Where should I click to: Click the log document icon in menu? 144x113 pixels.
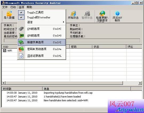click(21, 56)
